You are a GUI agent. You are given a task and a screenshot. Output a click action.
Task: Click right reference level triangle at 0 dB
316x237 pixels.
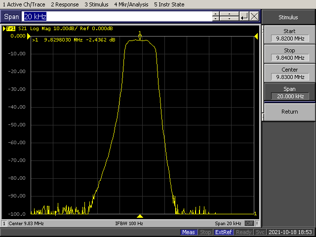click(x=256, y=36)
